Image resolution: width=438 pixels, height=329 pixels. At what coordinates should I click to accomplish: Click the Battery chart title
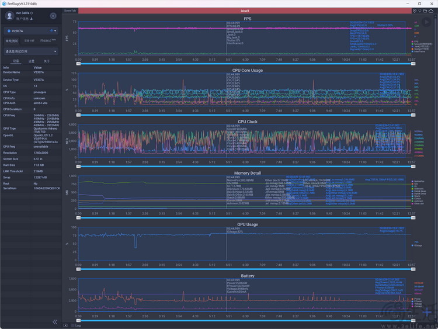pos(248,276)
